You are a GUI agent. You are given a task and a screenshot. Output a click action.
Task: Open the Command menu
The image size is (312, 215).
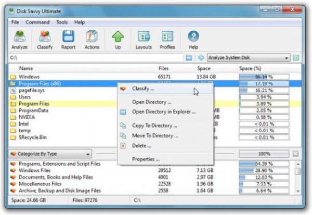(x=37, y=22)
